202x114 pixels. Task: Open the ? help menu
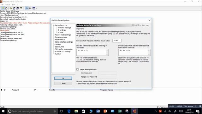(x=18, y=5)
